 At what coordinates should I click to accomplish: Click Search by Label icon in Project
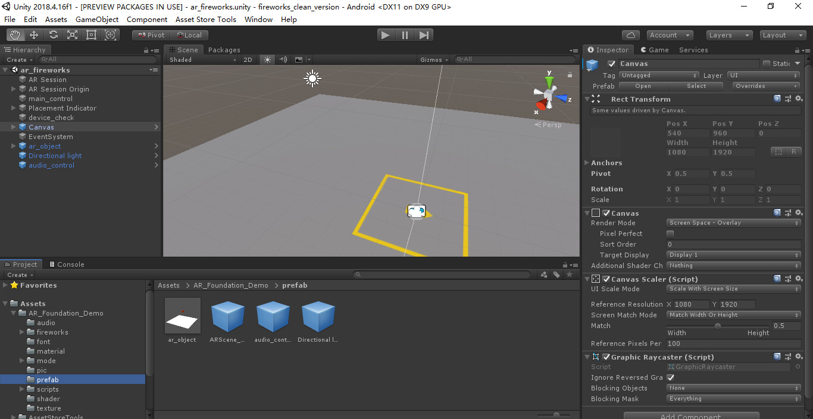[556, 275]
